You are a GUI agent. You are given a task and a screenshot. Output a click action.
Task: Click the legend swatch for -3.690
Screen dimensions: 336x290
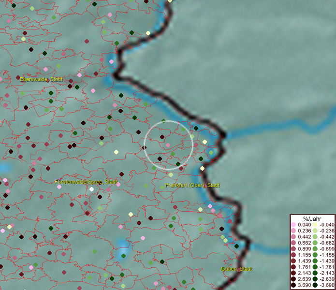pyautogui.click(x=315, y=285)
